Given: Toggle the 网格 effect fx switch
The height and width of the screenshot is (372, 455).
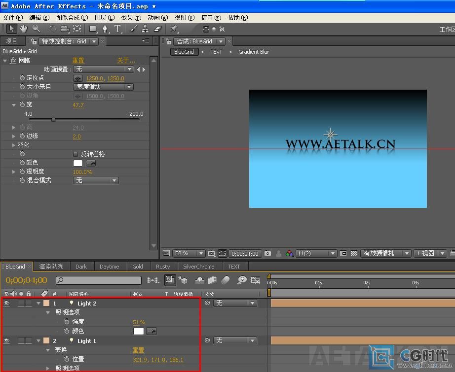Looking at the screenshot, I should click(13, 61).
